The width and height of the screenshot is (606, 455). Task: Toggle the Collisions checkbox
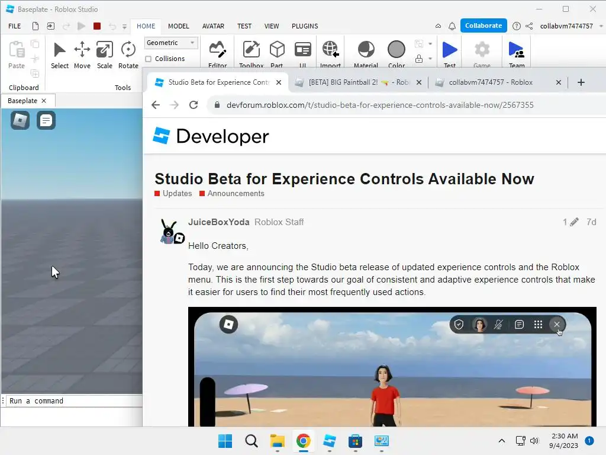(149, 59)
